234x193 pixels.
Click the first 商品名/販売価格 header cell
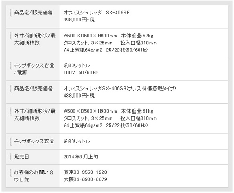(x=33, y=16)
